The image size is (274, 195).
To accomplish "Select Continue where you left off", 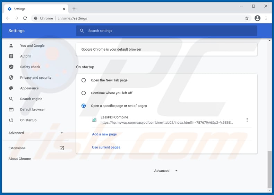I will pyautogui.click(x=84, y=93).
